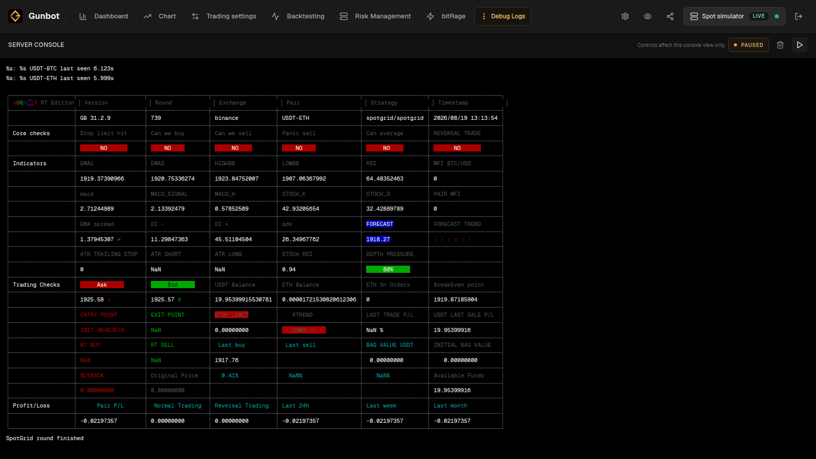Image resolution: width=816 pixels, height=459 pixels.
Task: Click the Last buy value 1917.76
Action: coord(226,360)
